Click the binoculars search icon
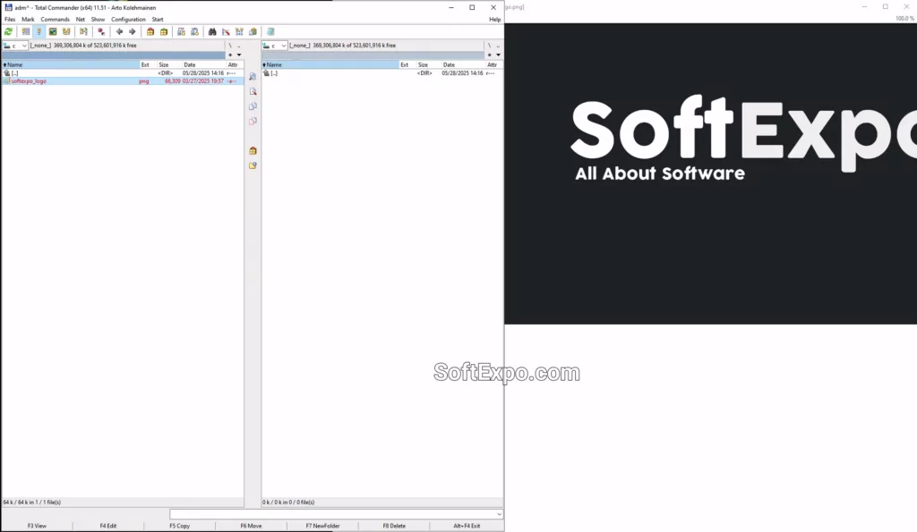The image size is (917, 532). point(212,32)
